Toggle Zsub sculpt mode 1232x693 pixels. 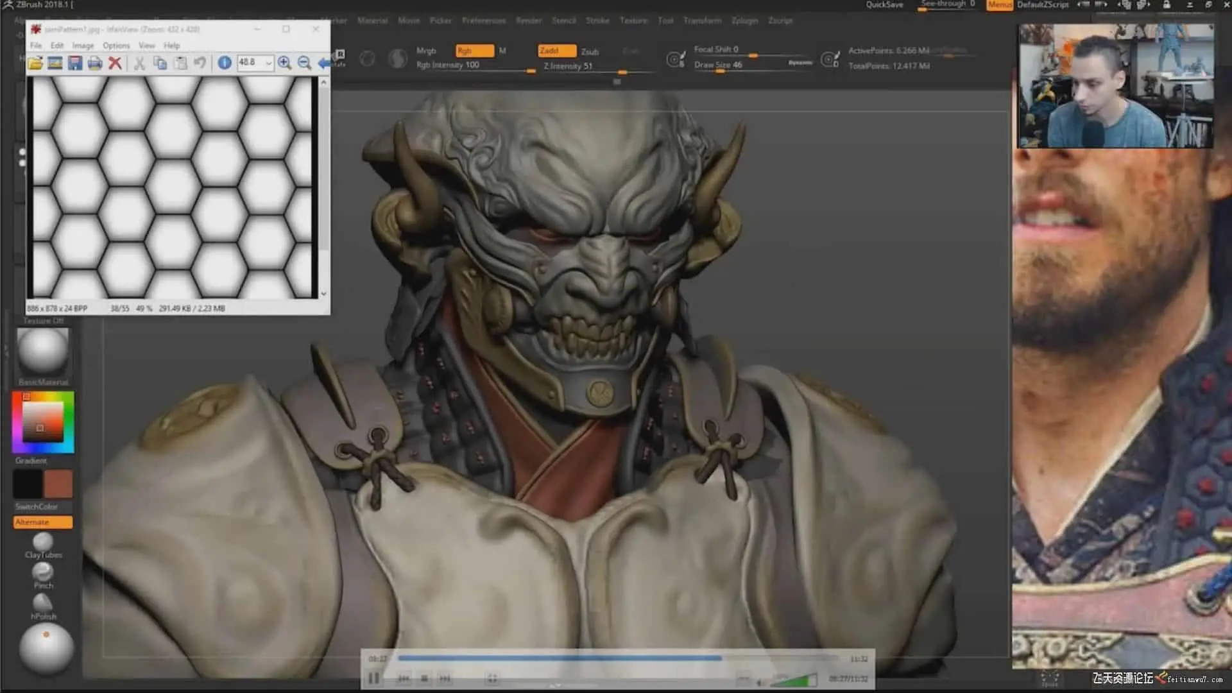coord(590,51)
